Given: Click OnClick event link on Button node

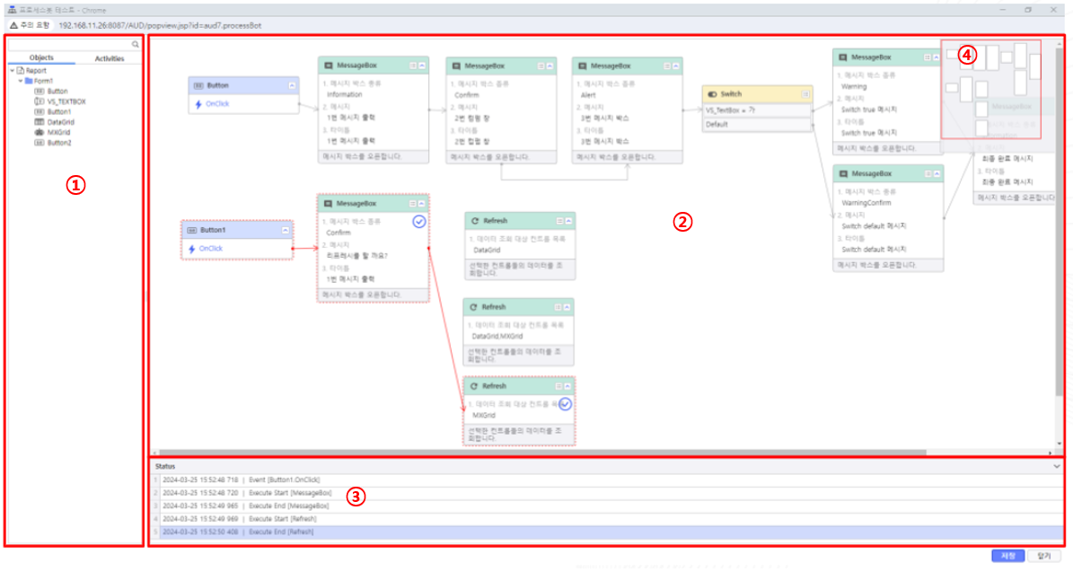Looking at the screenshot, I should point(217,104).
